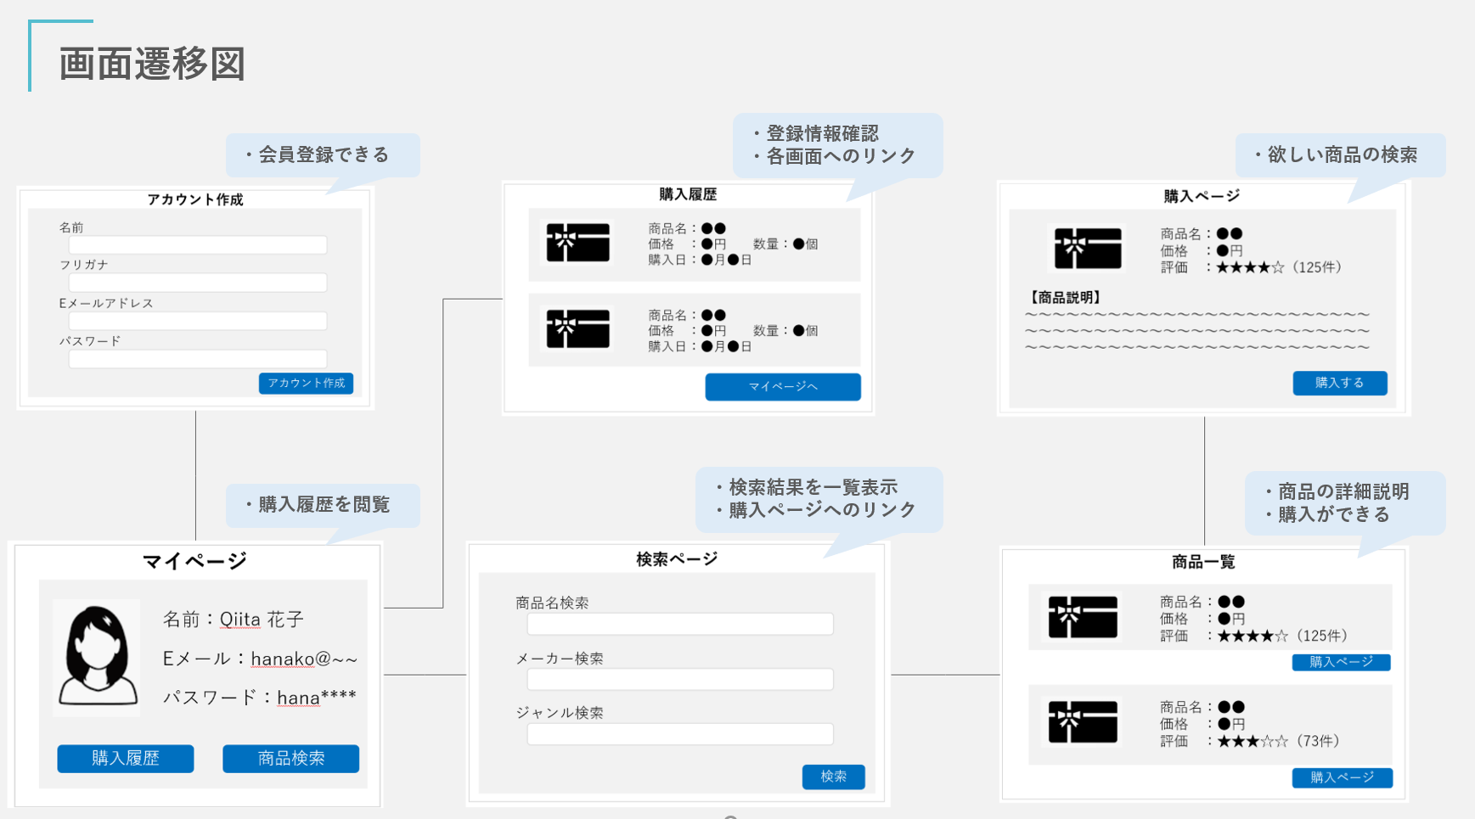The height and width of the screenshot is (819, 1475).
Task: Focus the フリガナ input field
Action: (198, 283)
